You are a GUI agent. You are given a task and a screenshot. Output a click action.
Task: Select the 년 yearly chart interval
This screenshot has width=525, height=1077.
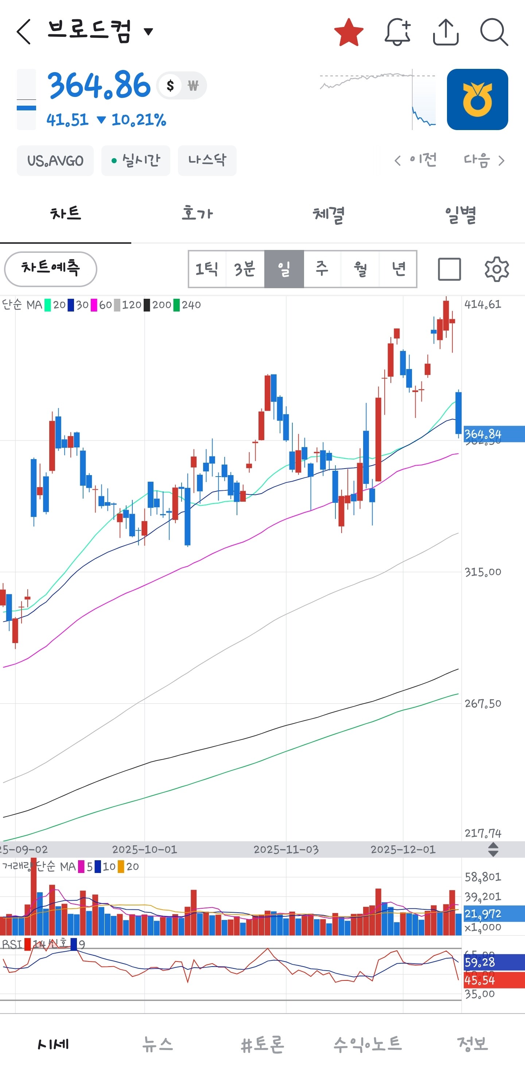click(398, 269)
